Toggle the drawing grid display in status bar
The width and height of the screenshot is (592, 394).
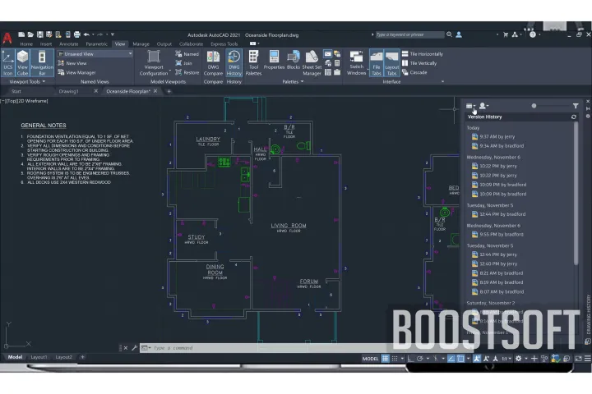385,359
